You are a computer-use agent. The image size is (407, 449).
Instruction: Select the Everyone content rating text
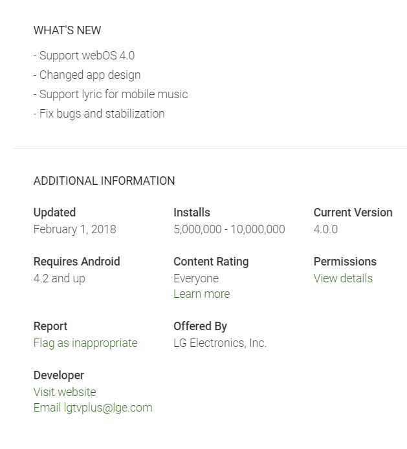pos(196,278)
